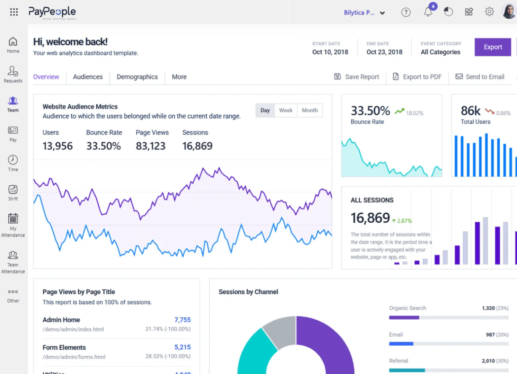The width and height of the screenshot is (517, 374).
Task: Switch chart to Month view
Action: (x=310, y=110)
